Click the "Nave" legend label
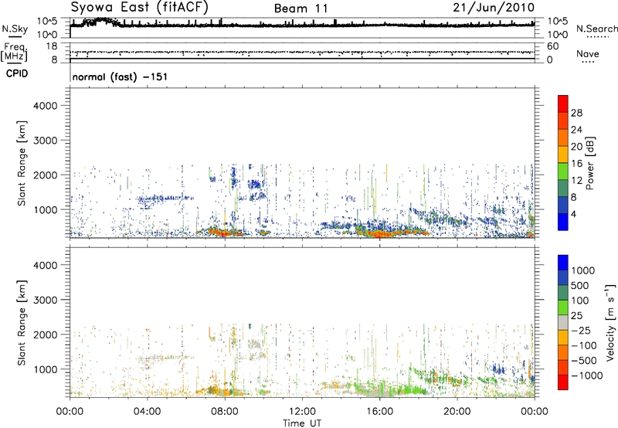Image resolution: width=618 pixels, height=428 pixels. (588, 53)
